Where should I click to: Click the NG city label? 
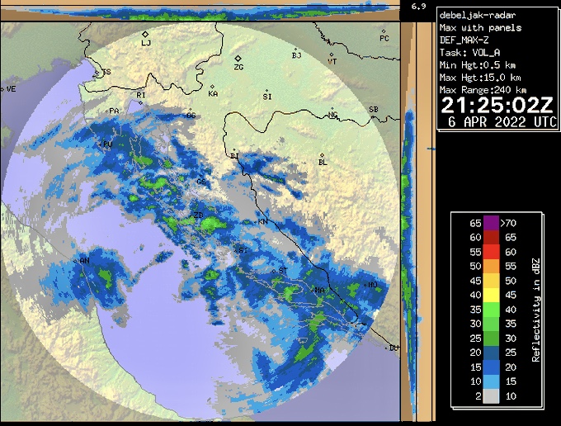click(332, 115)
